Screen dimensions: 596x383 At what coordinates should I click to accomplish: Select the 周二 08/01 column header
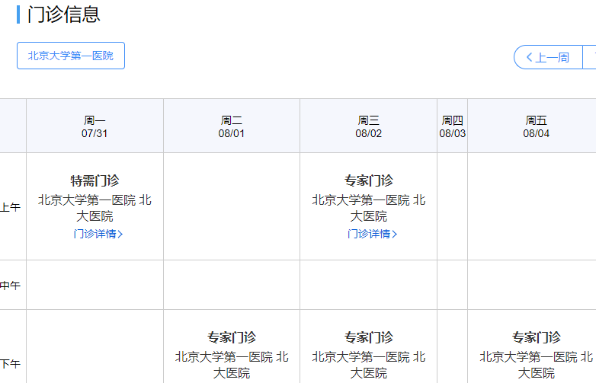coord(232,126)
